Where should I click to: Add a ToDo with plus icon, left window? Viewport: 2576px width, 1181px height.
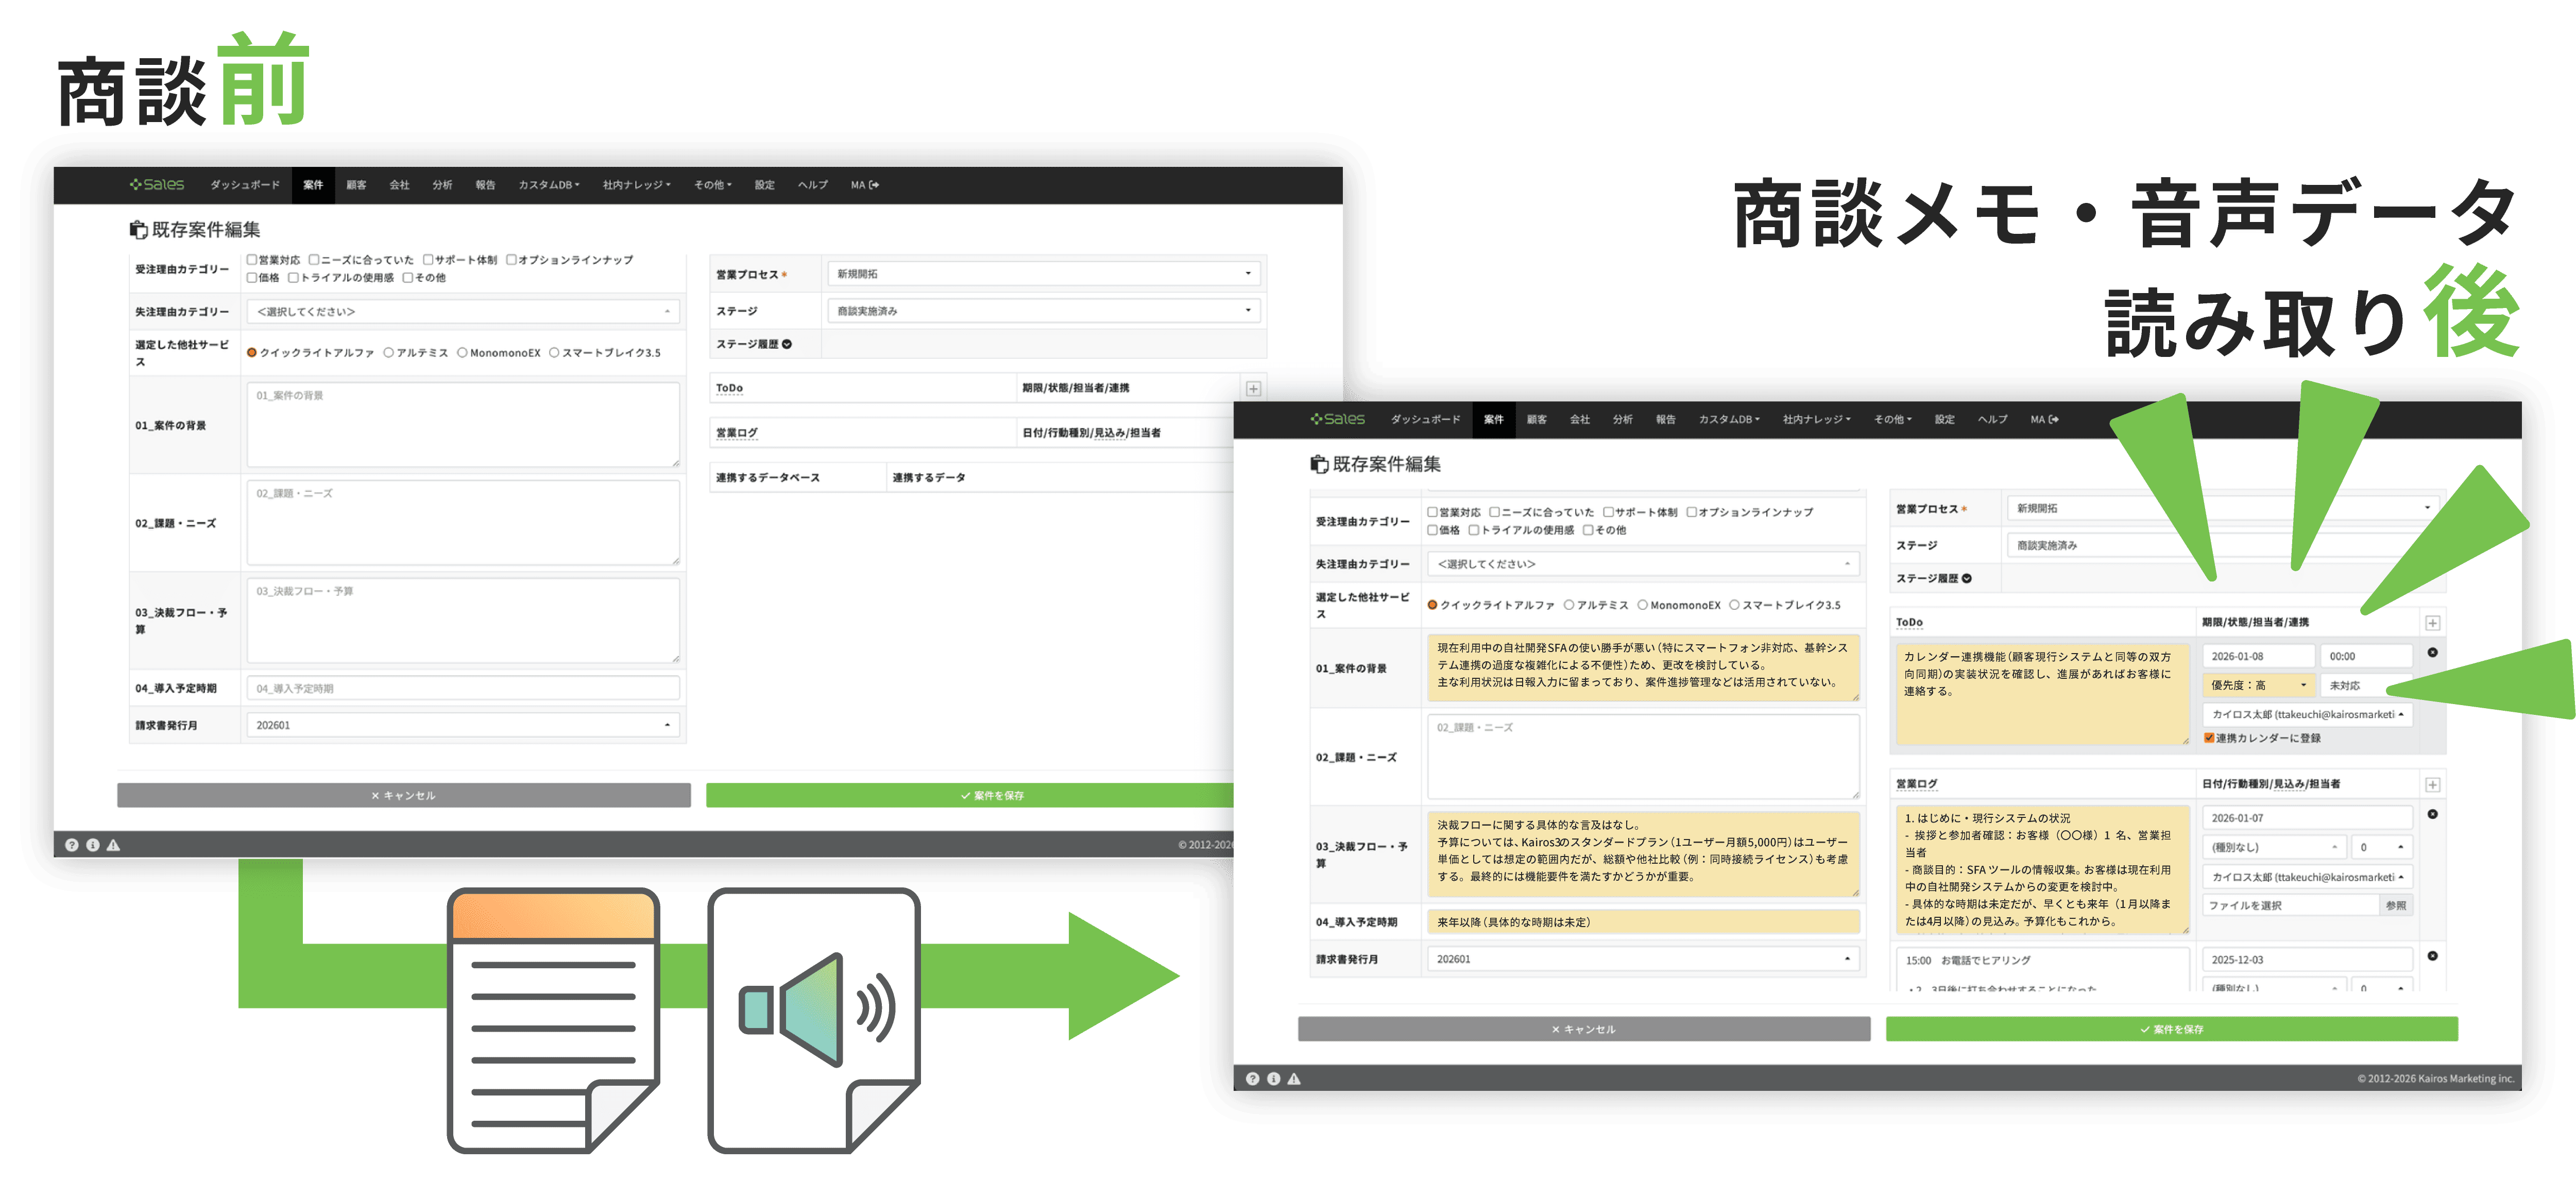(x=1253, y=388)
